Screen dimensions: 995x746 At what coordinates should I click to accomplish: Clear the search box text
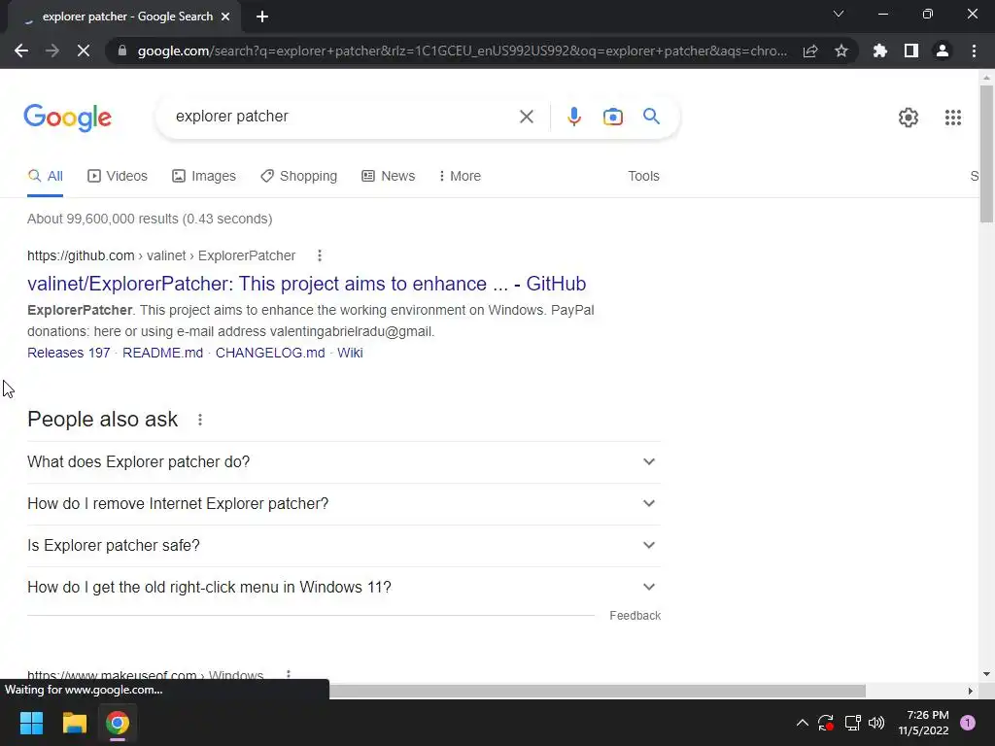pos(526,117)
